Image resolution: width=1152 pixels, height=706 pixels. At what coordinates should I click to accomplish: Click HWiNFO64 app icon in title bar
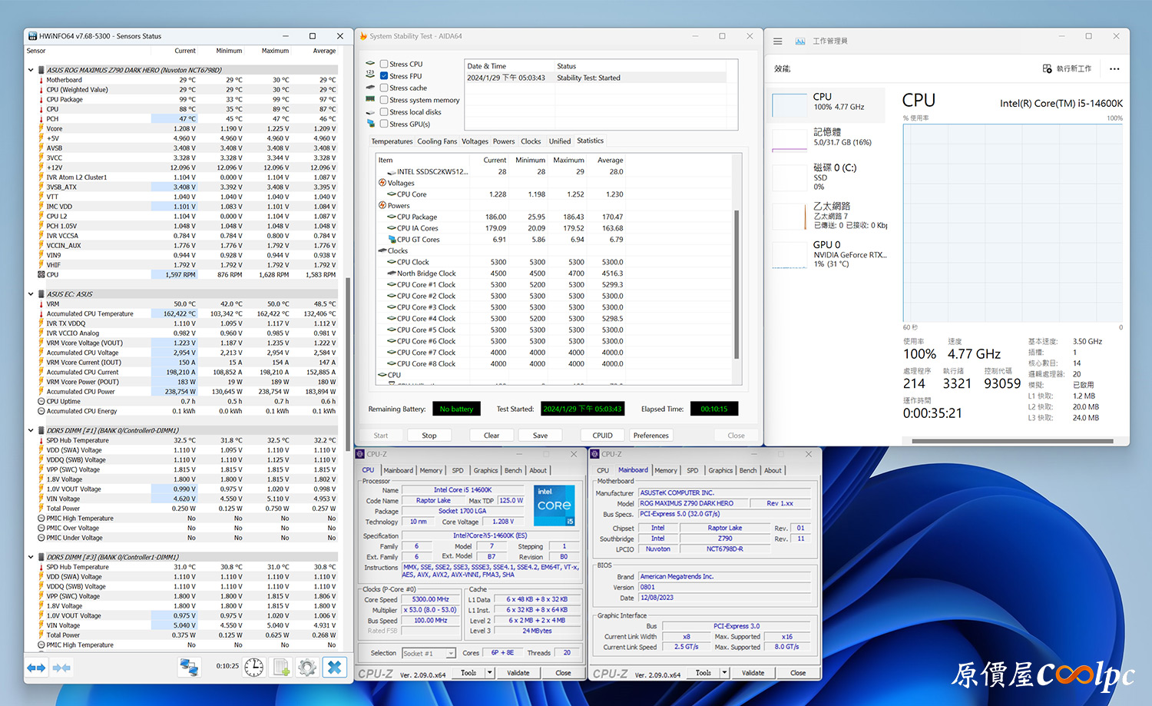pyautogui.click(x=32, y=36)
